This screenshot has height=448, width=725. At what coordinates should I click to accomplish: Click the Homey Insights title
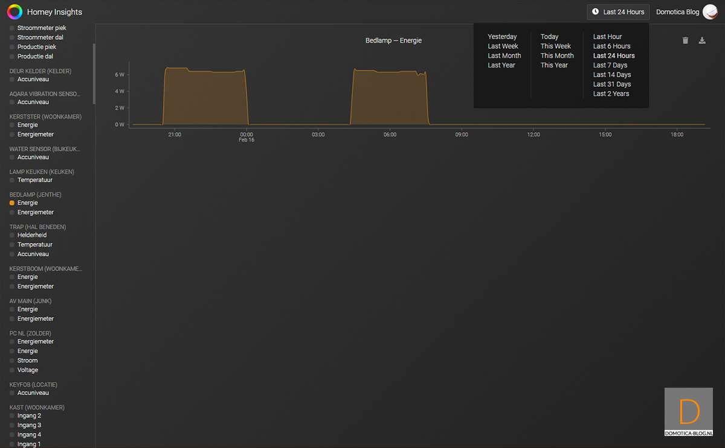(54, 12)
